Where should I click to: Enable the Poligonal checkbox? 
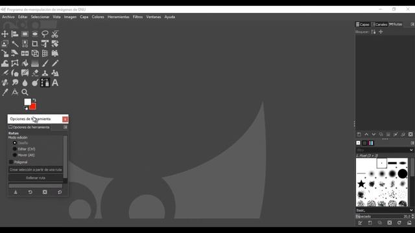(x=11, y=162)
